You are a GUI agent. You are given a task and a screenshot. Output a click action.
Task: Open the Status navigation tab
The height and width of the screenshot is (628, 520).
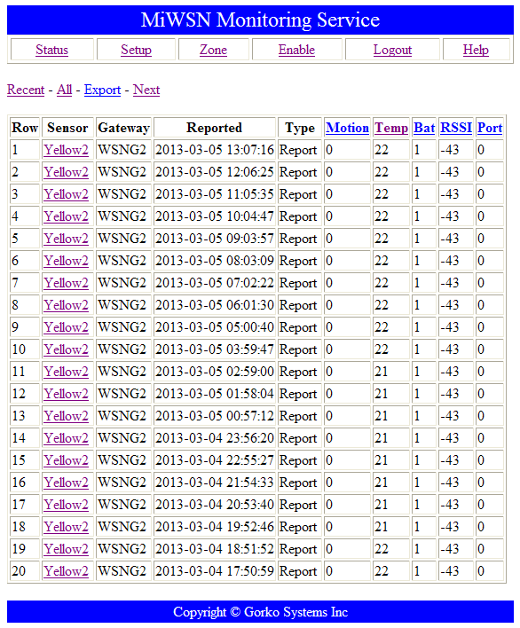pos(51,50)
